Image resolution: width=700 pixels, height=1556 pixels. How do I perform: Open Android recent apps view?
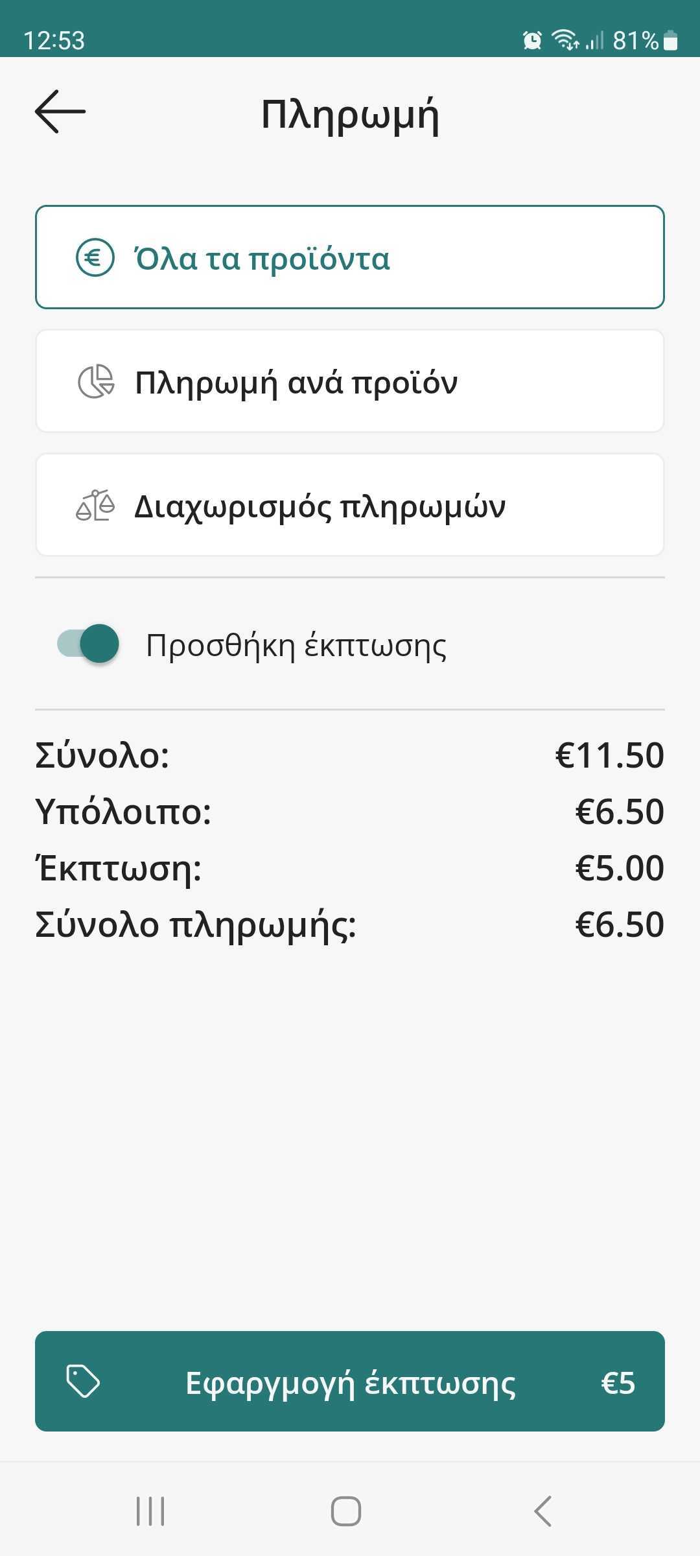point(150,1511)
